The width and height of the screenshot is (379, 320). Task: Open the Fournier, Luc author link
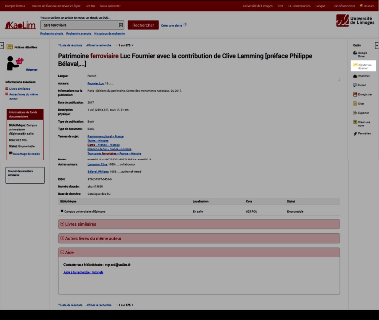95,83
